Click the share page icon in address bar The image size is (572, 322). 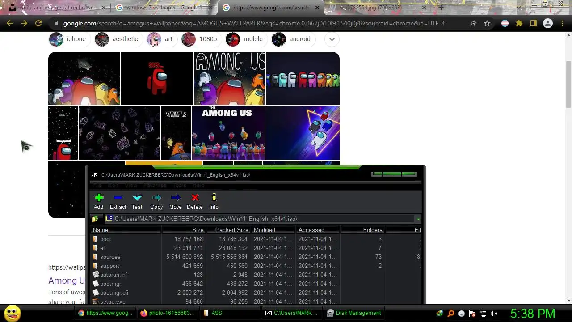473,23
